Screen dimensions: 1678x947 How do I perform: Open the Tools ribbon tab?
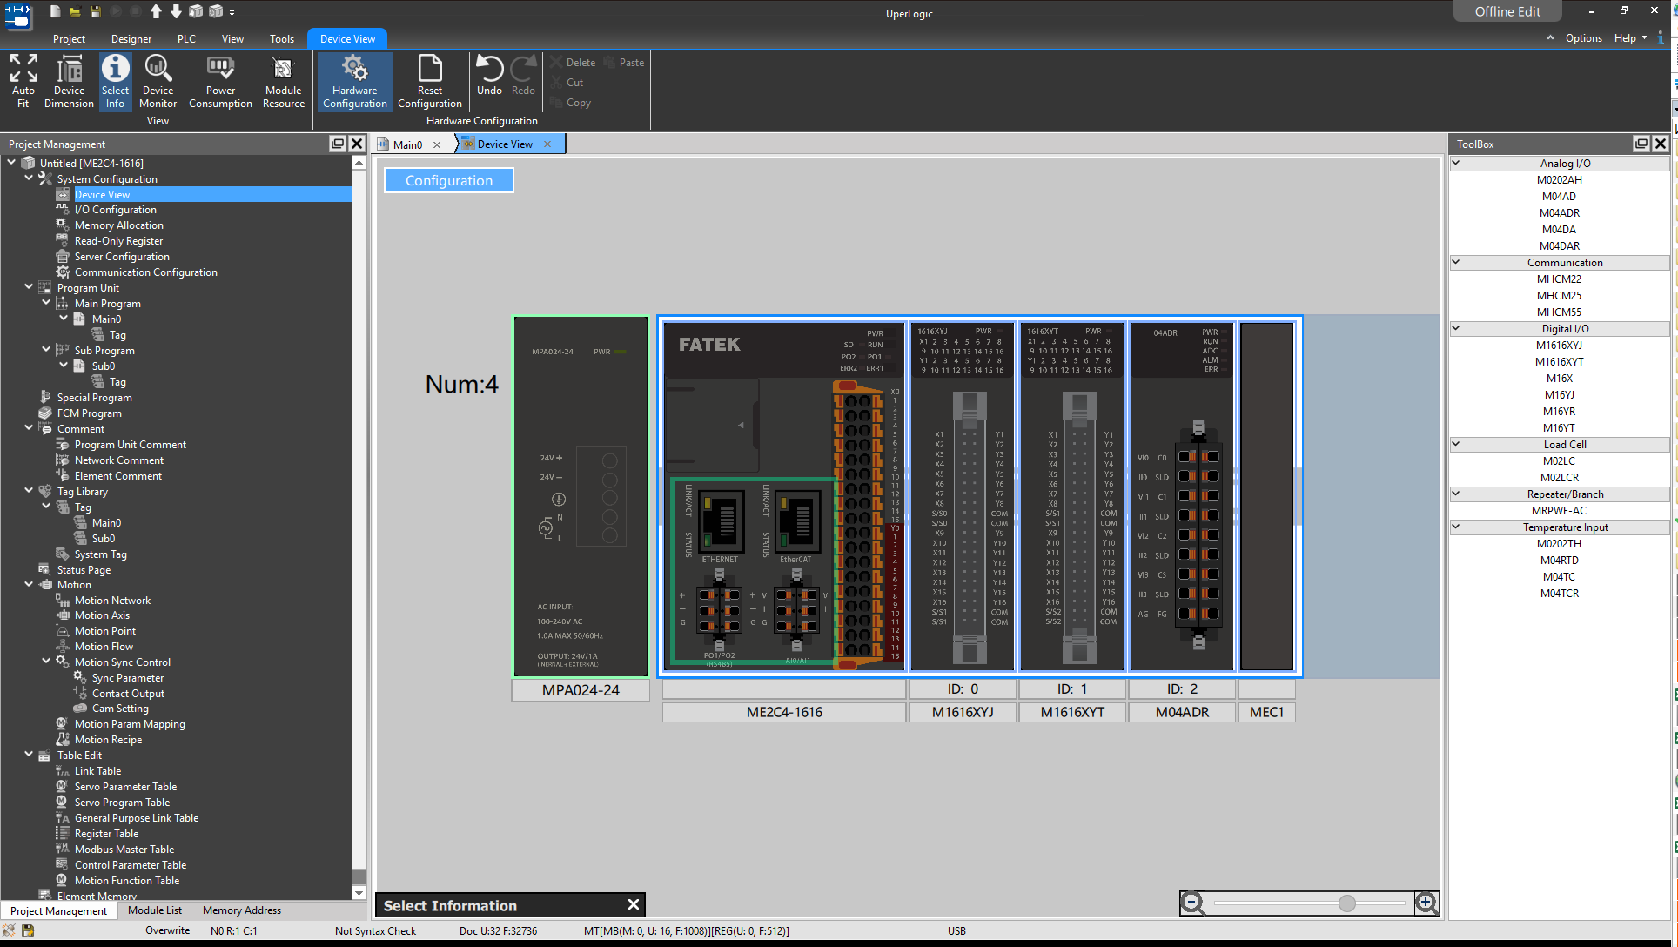(281, 38)
